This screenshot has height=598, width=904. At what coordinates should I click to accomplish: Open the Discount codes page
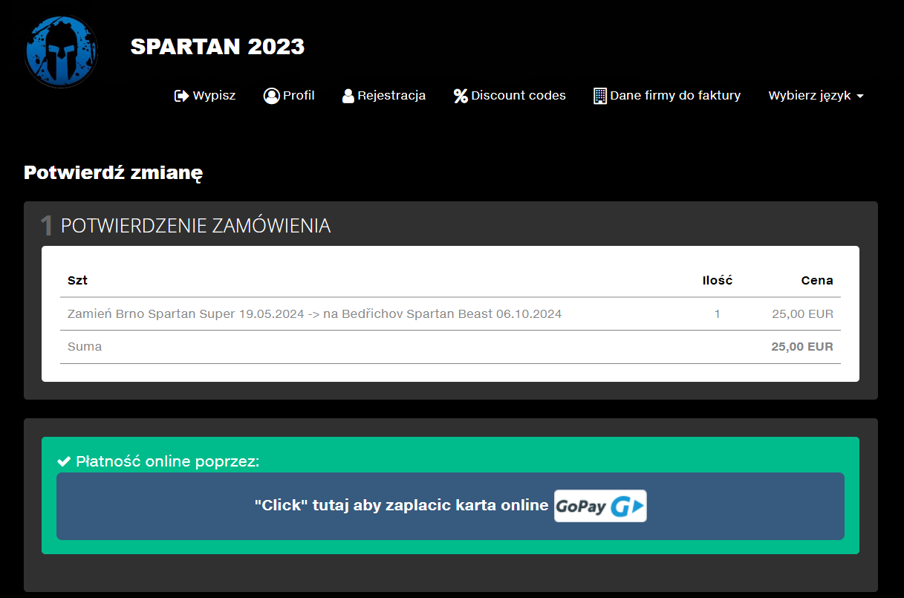click(510, 96)
